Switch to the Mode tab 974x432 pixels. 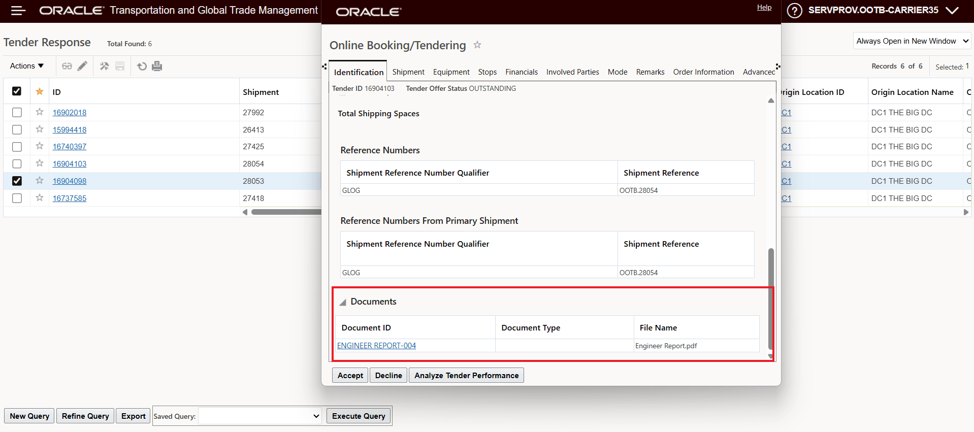(618, 72)
